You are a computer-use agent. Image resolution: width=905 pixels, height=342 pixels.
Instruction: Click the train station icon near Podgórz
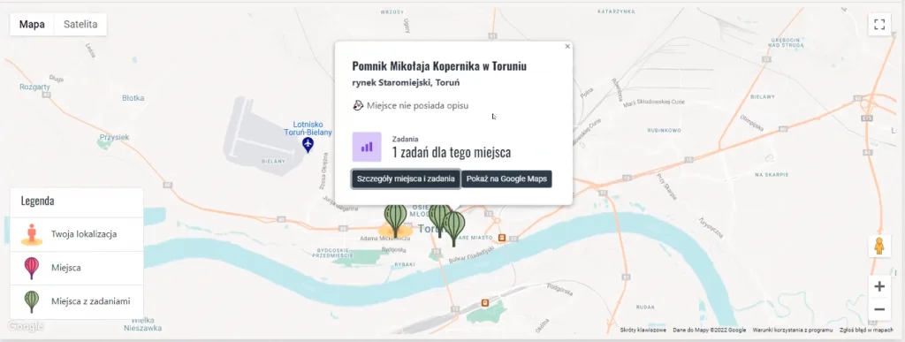485,302
